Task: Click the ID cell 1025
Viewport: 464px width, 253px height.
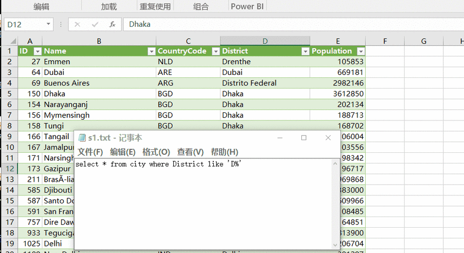Action: pyautogui.click(x=30, y=243)
